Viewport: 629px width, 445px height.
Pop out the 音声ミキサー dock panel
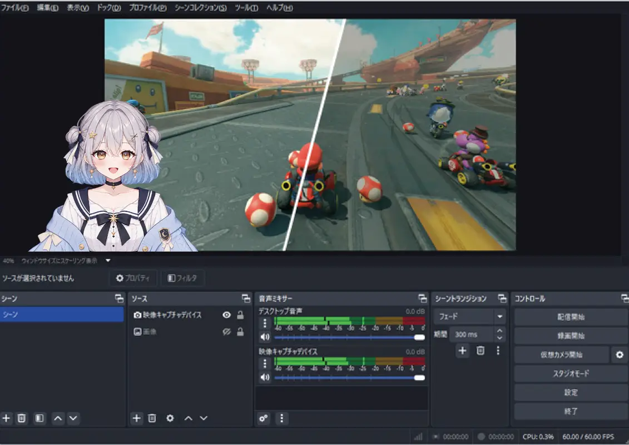[422, 298]
